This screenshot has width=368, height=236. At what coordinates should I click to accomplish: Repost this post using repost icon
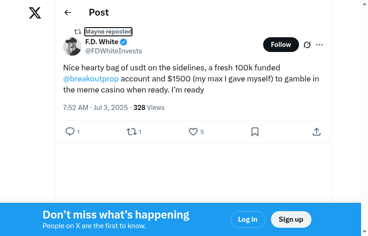click(x=132, y=132)
